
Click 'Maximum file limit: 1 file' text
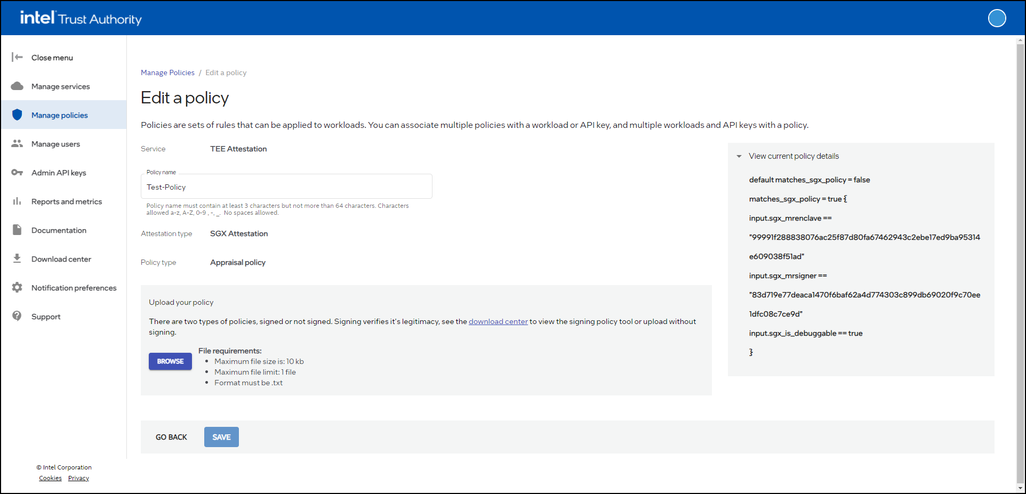255,372
